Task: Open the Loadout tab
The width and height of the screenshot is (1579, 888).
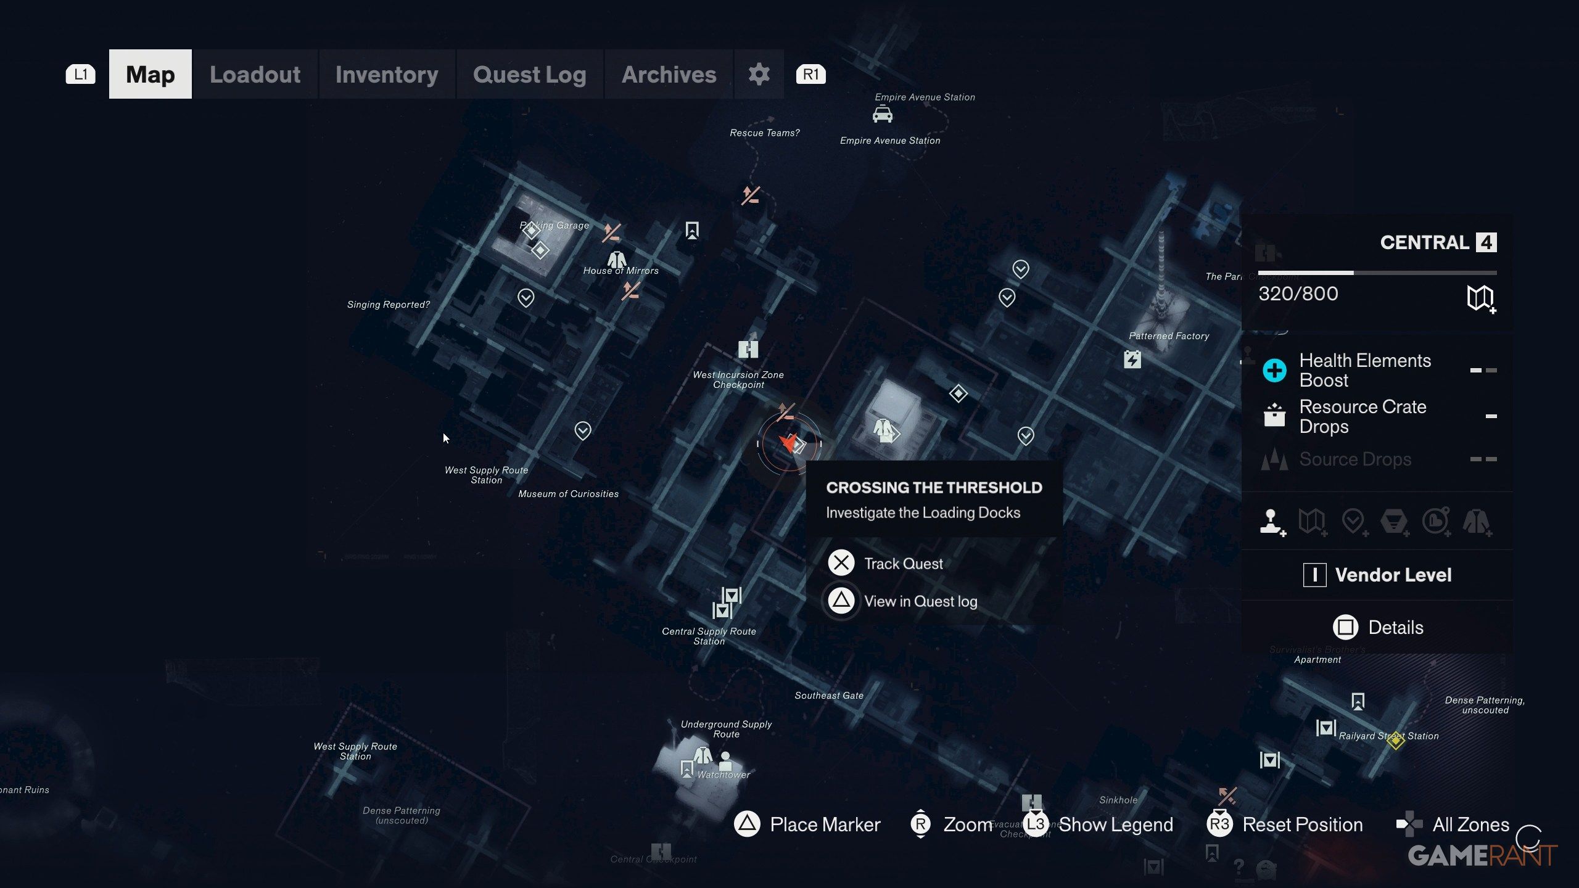Action: coord(255,74)
